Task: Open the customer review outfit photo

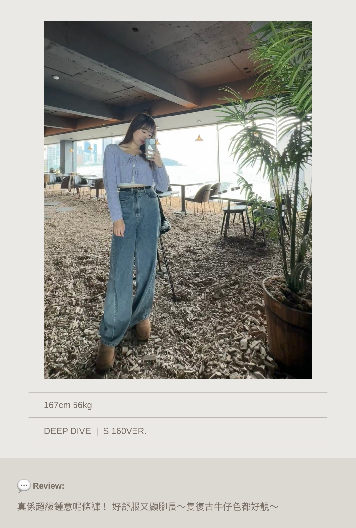Action: tap(178, 200)
